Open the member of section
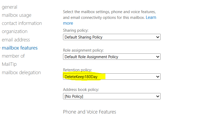 coord(13,56)
